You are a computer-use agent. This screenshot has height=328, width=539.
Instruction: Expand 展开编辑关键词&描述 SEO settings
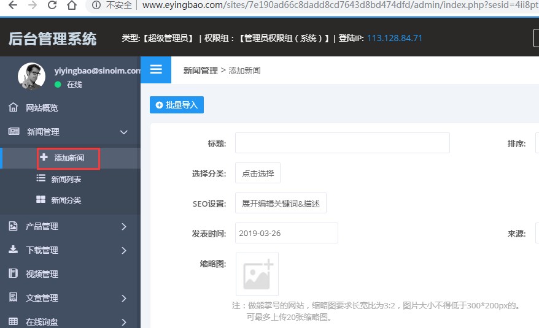click(x=281, y=204)
